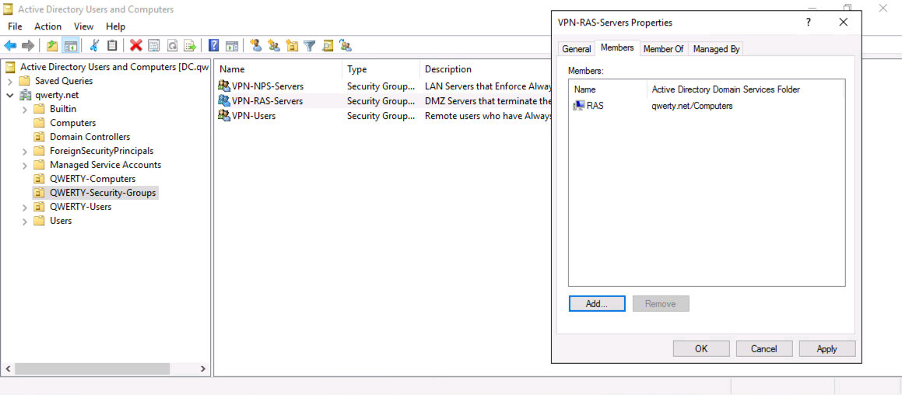Go up one level with folder icon
Image resolution: width=902 pixels, height=395 pixels.
(52, 45)
